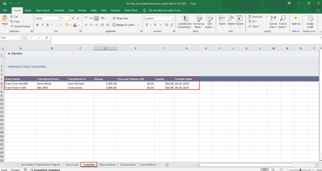Image resolution: width=322 pixels, height=171 pixels.
Task: Toggle Italic formatting
Action: [43, 25]
